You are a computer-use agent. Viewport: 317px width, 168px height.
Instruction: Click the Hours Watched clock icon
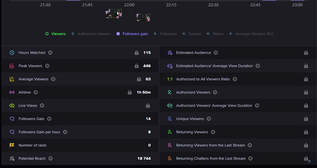coord(12,53)
